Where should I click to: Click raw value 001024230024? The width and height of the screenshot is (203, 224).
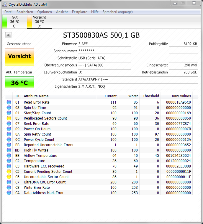(x=178, y=156)
